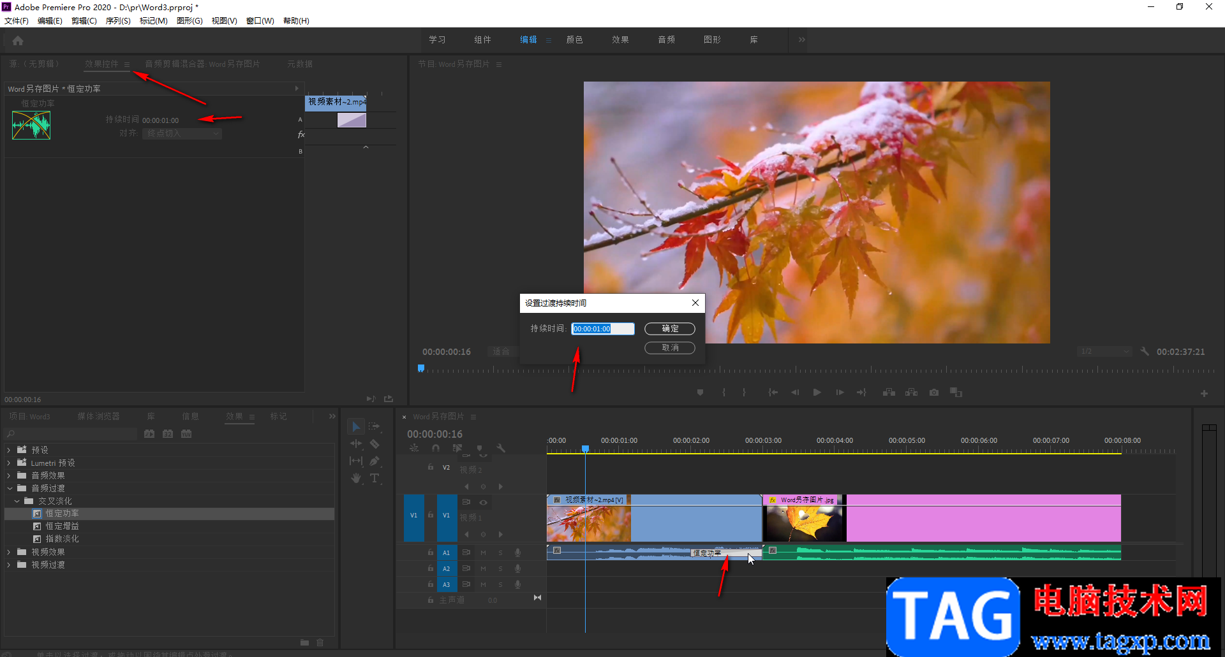Toggle lock on V2 track

click(x=431, y=467)
